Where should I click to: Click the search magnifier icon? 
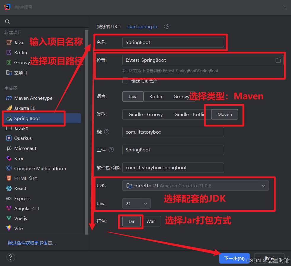coord(7,22)
